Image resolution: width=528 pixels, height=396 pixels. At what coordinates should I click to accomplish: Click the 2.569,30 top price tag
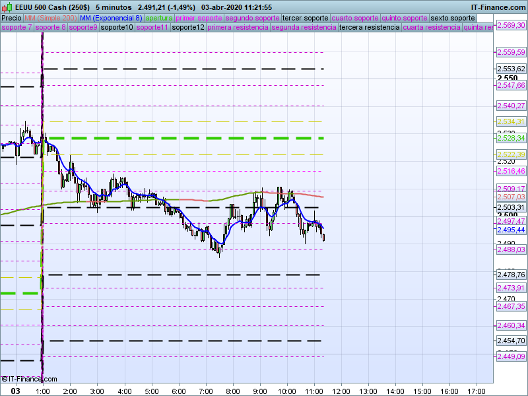(x=511, y=25)
